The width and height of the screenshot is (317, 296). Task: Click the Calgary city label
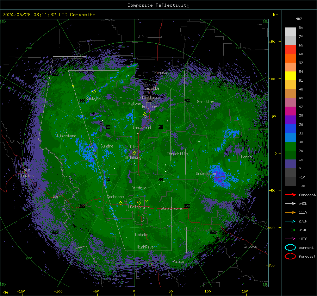(x=137, y=207)
